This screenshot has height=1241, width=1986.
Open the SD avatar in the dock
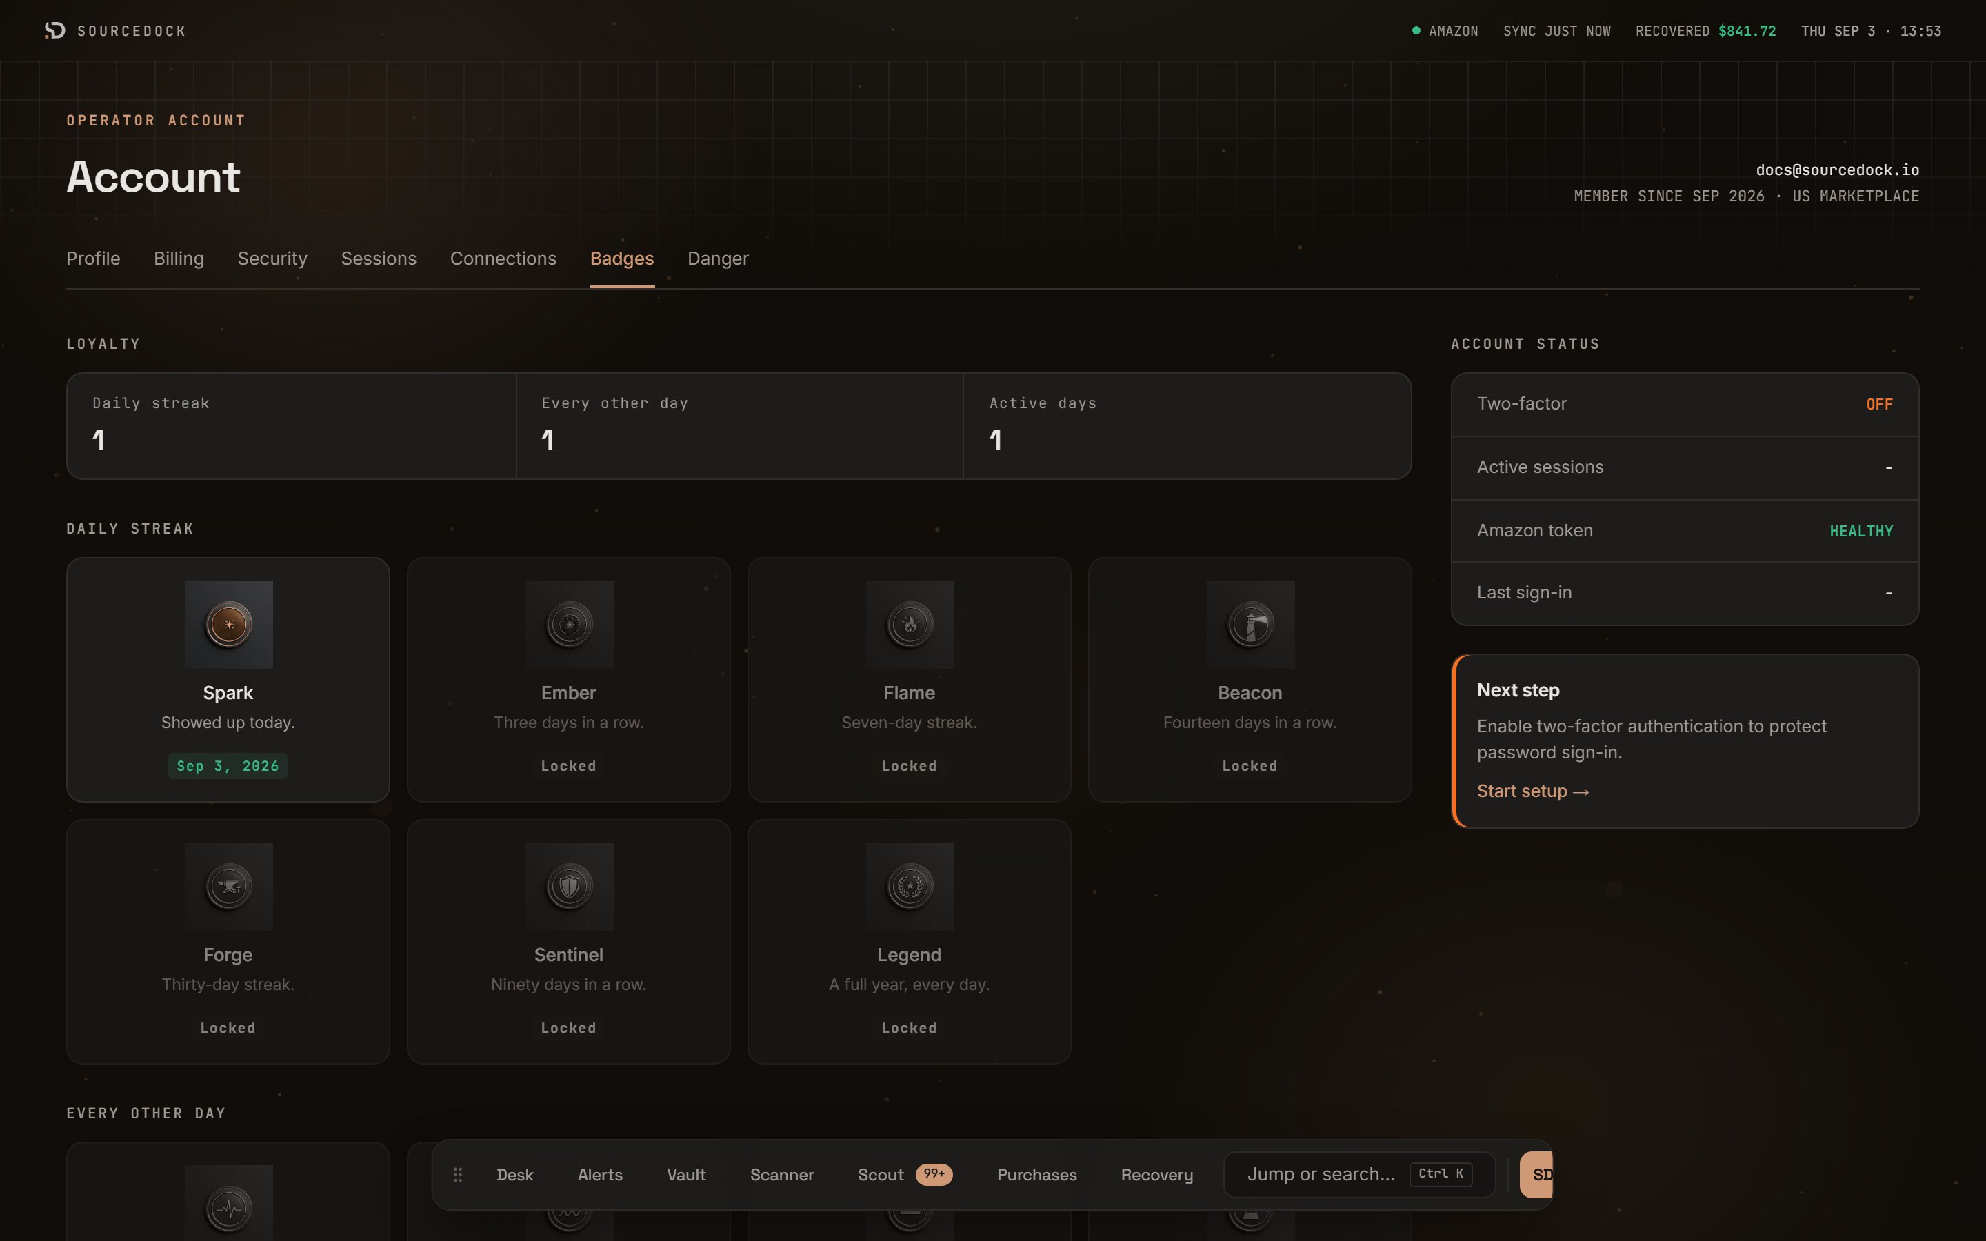tap(1537, 1175)
